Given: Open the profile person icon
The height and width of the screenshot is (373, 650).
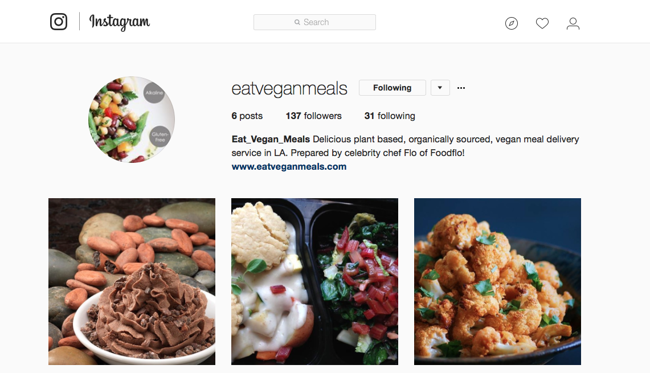Looking at the screenshot, I should 573,23.
